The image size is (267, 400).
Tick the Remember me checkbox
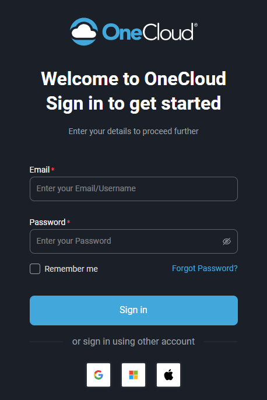(x=35, y=269)
